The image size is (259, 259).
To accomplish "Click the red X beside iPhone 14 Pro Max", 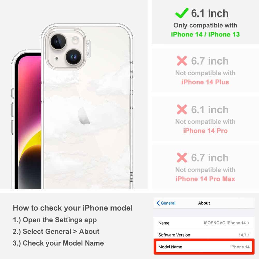I will [x=182, y=157].
